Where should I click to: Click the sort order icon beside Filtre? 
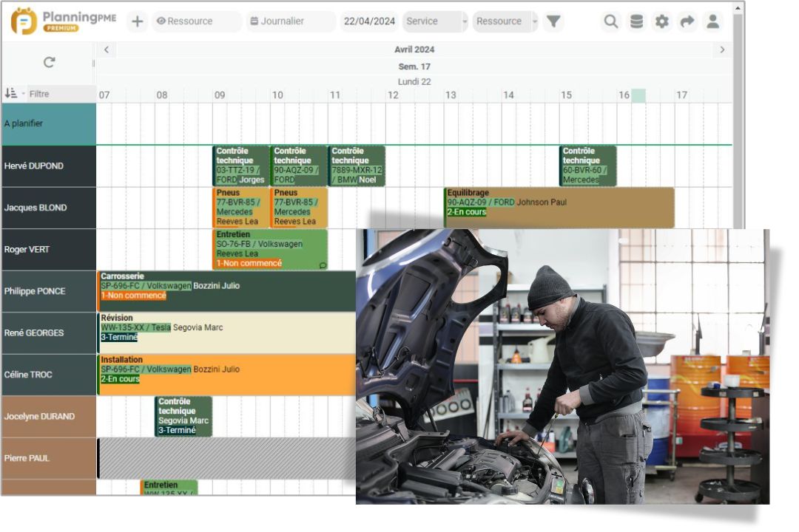click(x=10, y=93)
